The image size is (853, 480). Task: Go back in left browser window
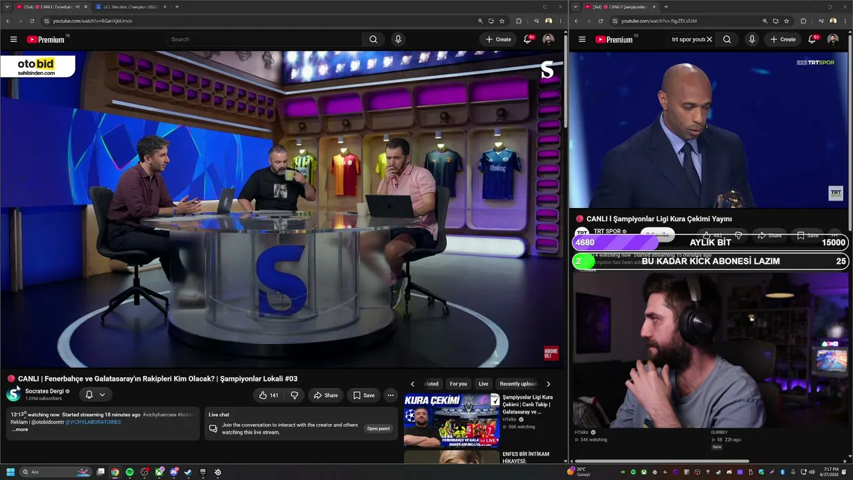click(7, 21)
